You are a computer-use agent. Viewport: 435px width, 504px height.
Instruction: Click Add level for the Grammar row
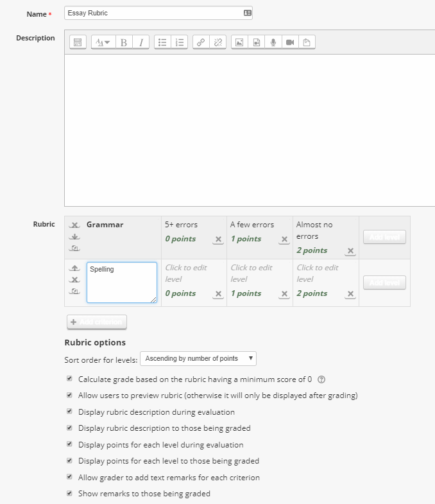click(384, 237)
